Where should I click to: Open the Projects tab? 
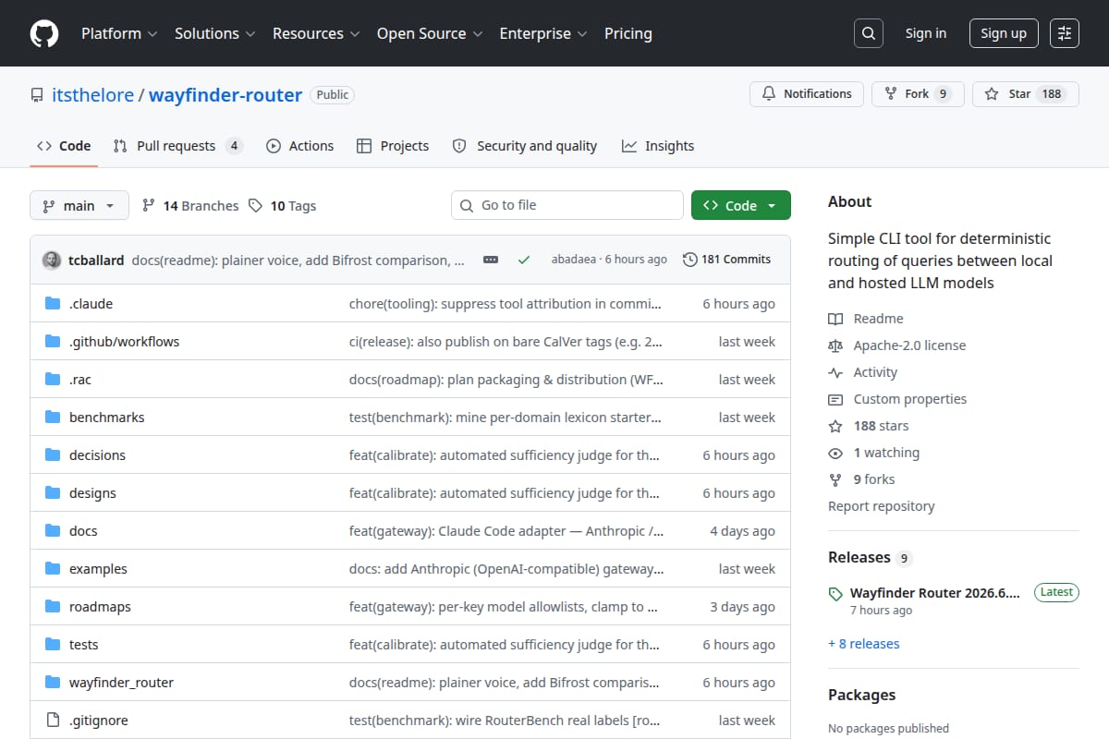pos(393,146)
